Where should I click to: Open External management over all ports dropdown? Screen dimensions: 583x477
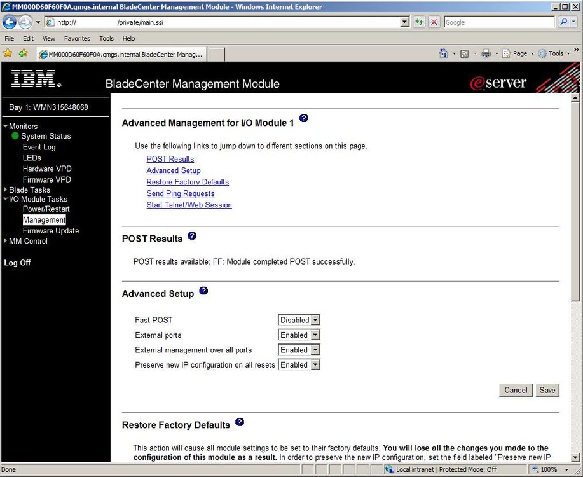click(299, 350)
